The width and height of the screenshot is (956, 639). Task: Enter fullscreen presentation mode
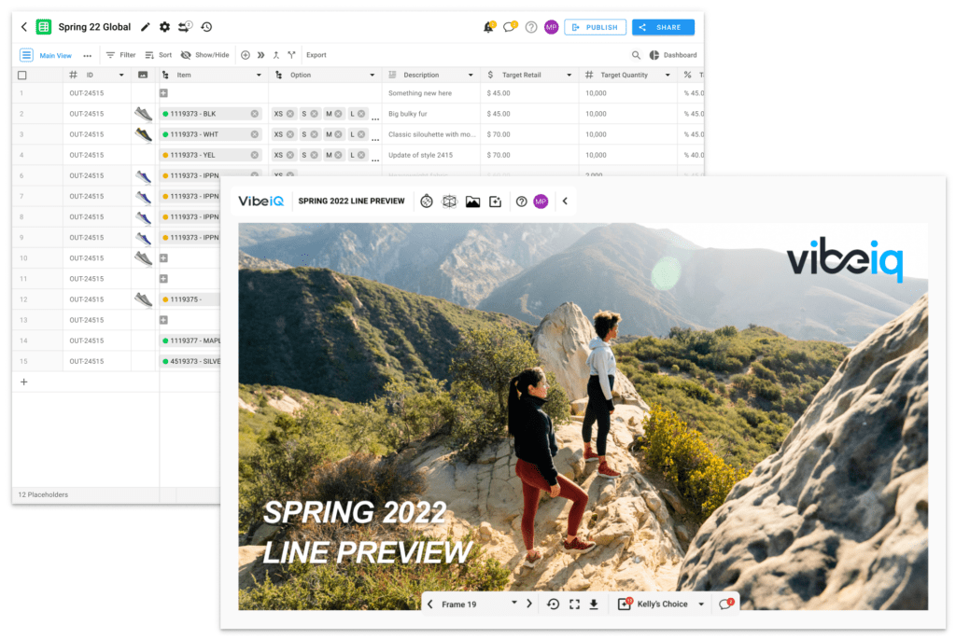click(574, 604)
